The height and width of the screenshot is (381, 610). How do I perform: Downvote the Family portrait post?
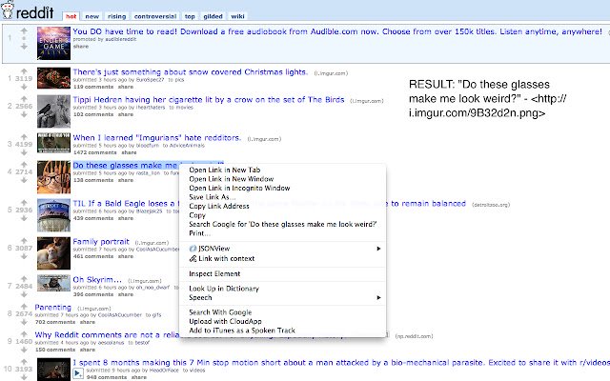(24, 256)
